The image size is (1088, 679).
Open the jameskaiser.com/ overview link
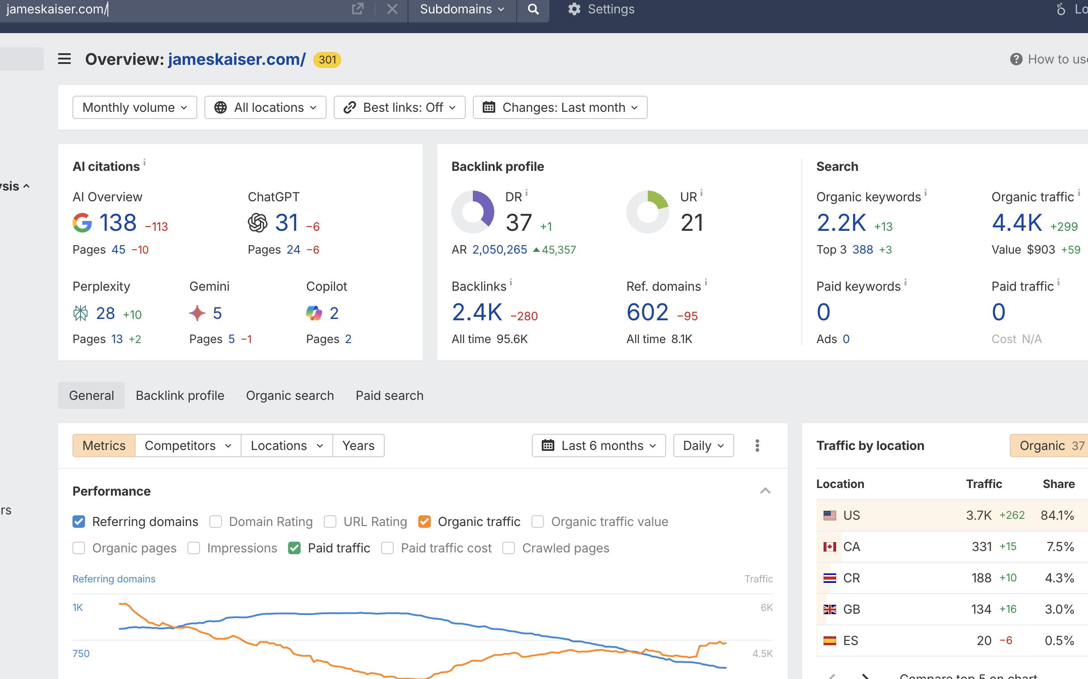click(237, 59)
